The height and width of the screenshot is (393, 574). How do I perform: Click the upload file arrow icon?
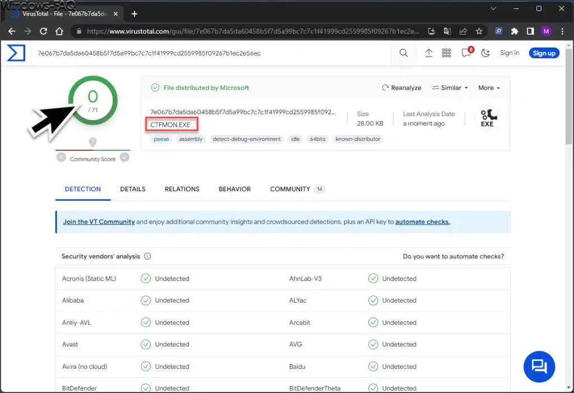point(429,53)
